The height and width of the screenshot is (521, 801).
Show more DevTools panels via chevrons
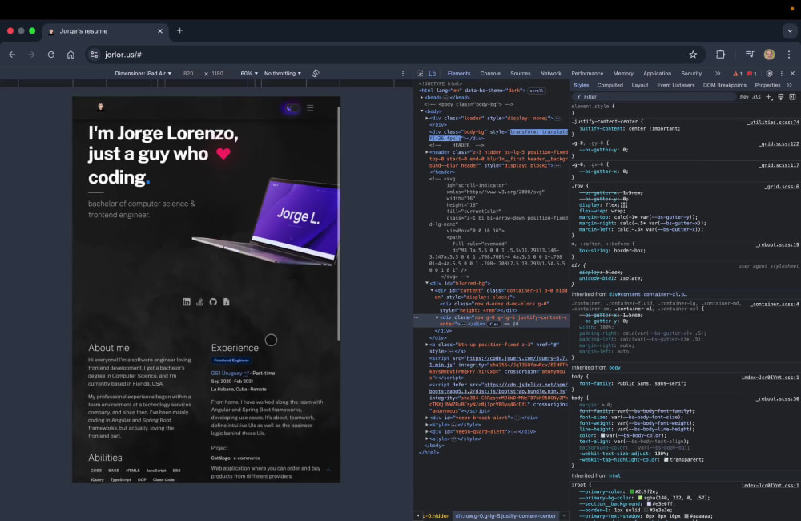718,74
